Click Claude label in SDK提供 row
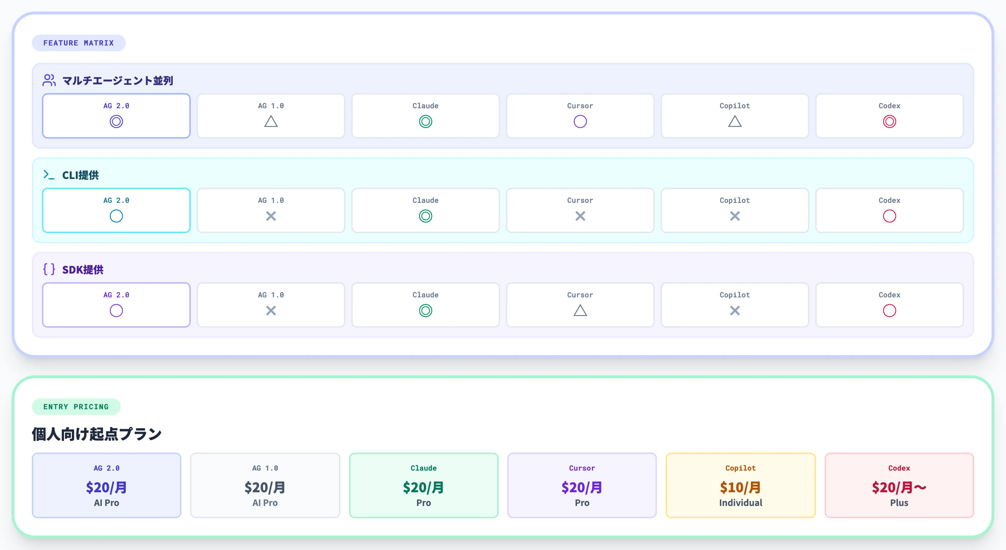1006x550 pixels. 426,295
